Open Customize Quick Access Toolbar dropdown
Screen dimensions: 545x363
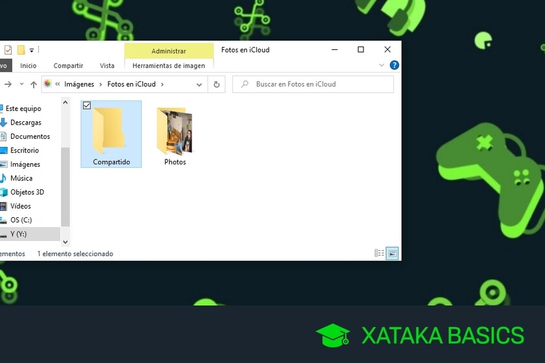pyautogui.click(x=32, y=51)
